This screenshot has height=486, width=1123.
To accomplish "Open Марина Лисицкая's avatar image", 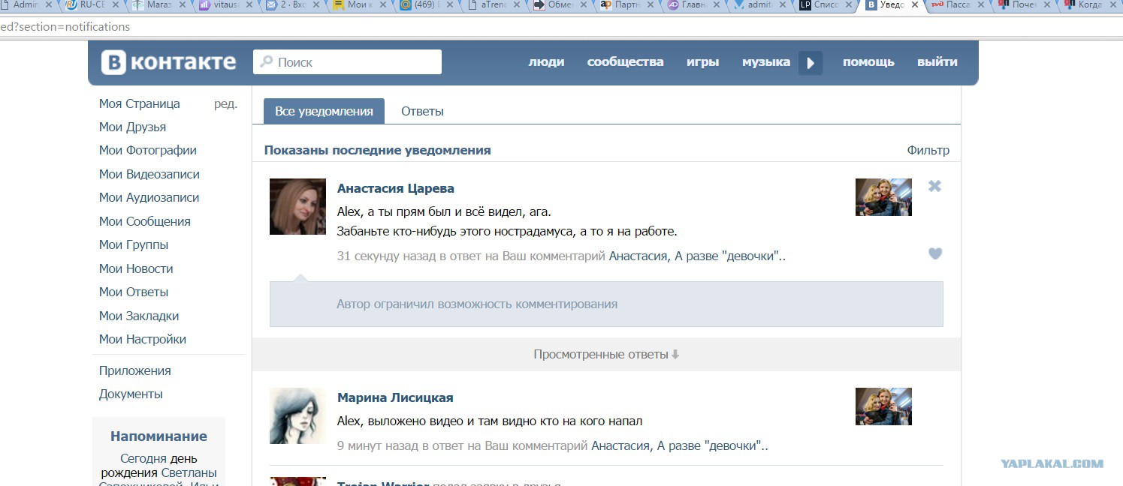I will pyautogui.click(x=297, y=415).
